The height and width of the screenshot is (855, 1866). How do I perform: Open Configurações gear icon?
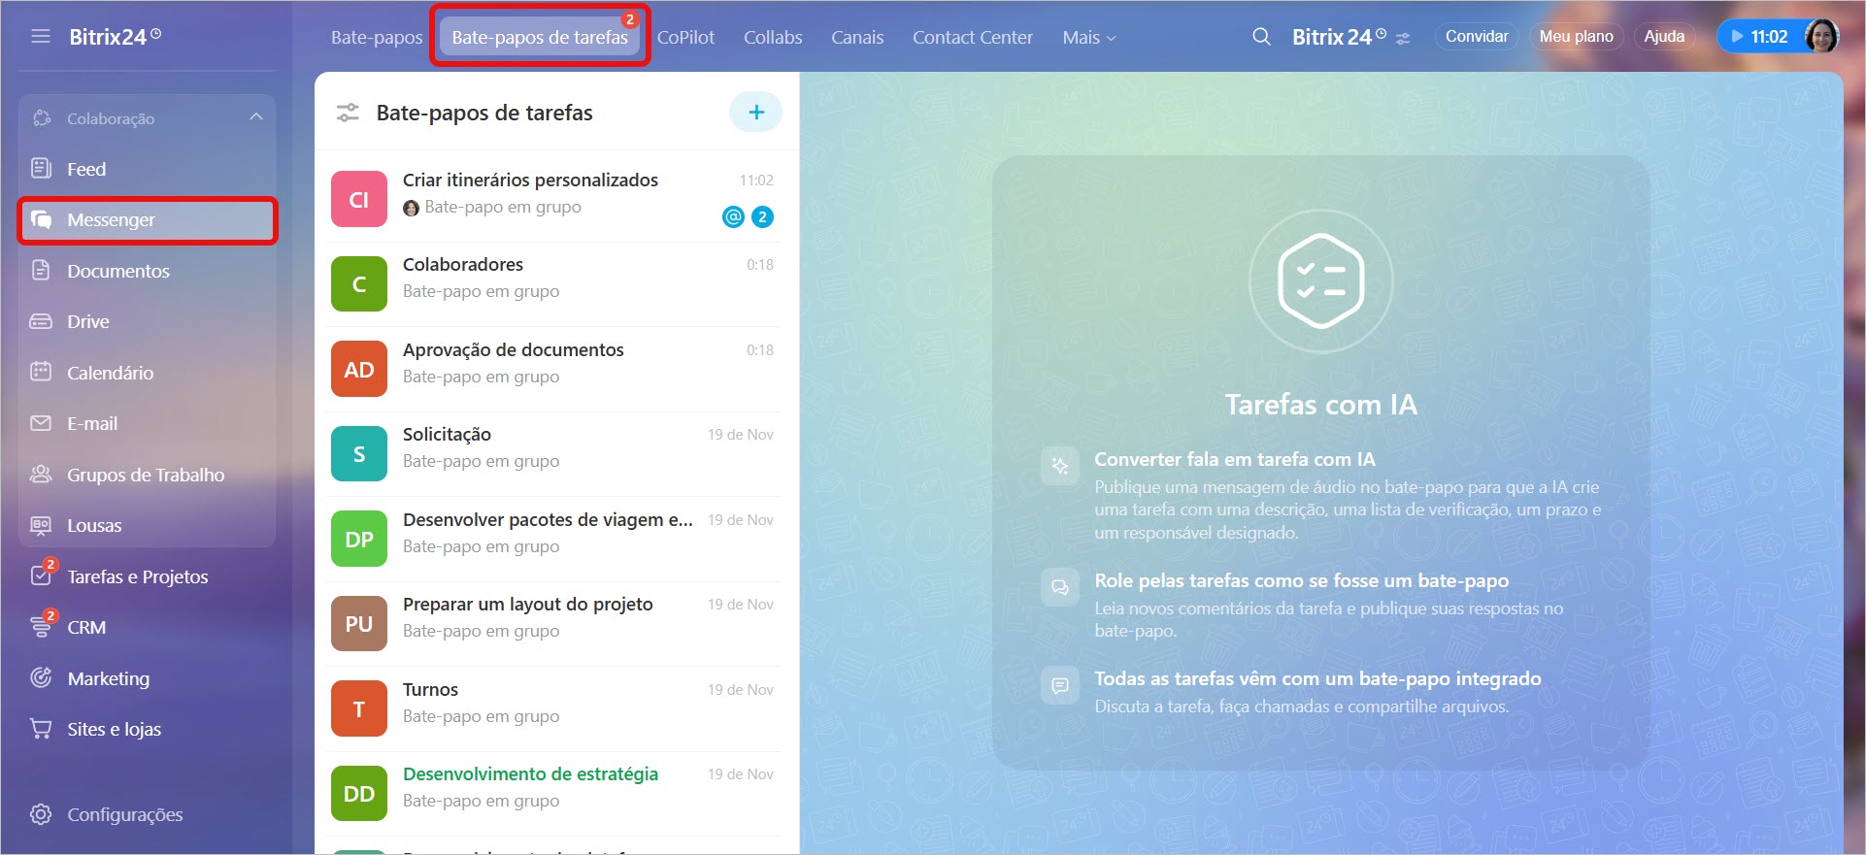tap(41, 814)
